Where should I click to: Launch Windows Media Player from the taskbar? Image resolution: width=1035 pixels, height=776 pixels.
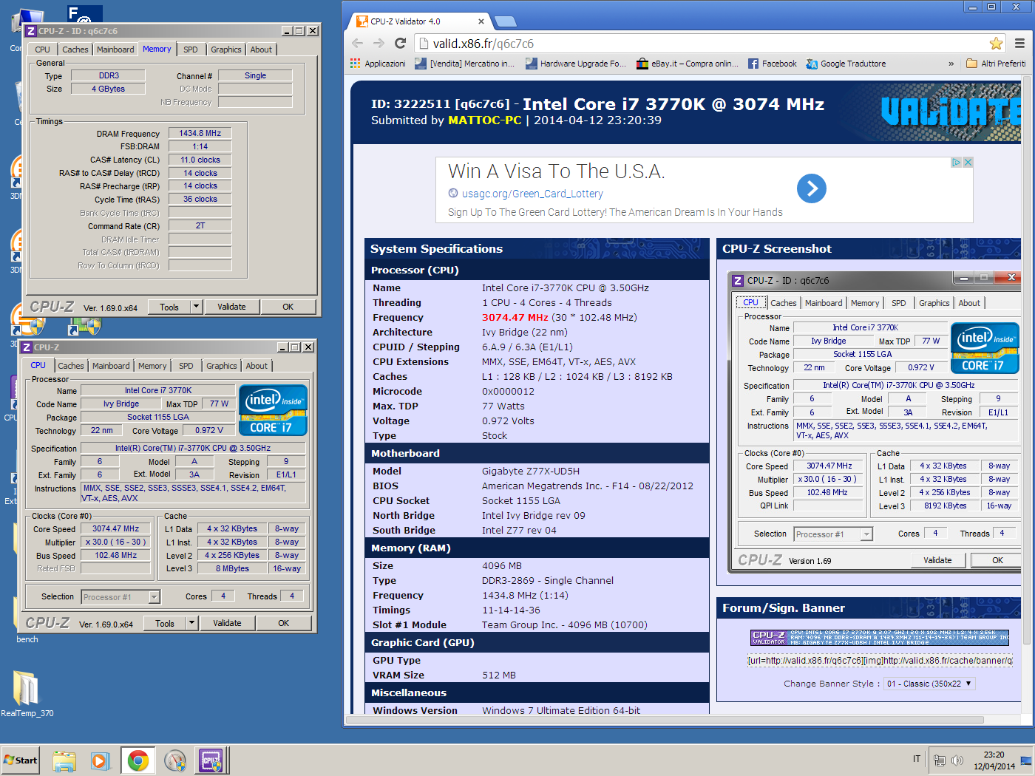click(100, 760)
